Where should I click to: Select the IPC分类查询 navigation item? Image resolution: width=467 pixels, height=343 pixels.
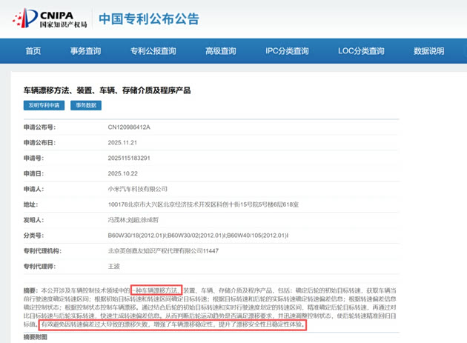click(x=287, y=51)
